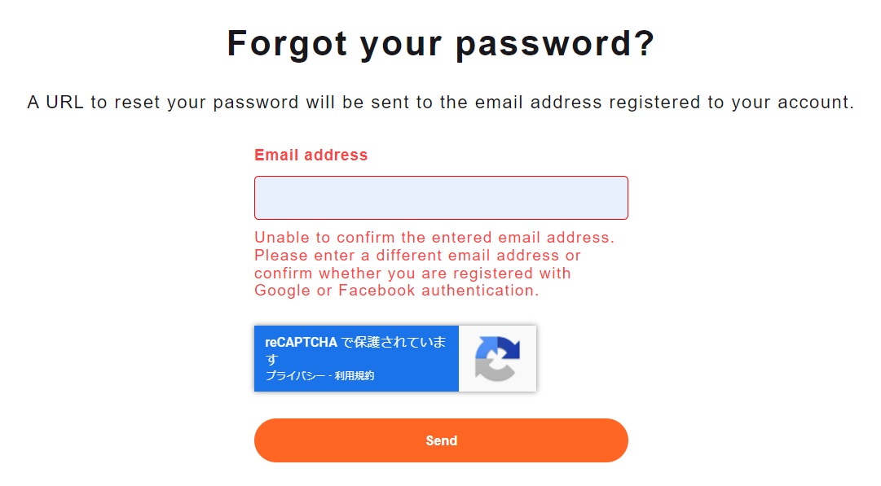The height and width of the screenshot is (486, 881).
Task: Select the 'reCAPTCHA で保護されています' text
Action: (355, 349)
